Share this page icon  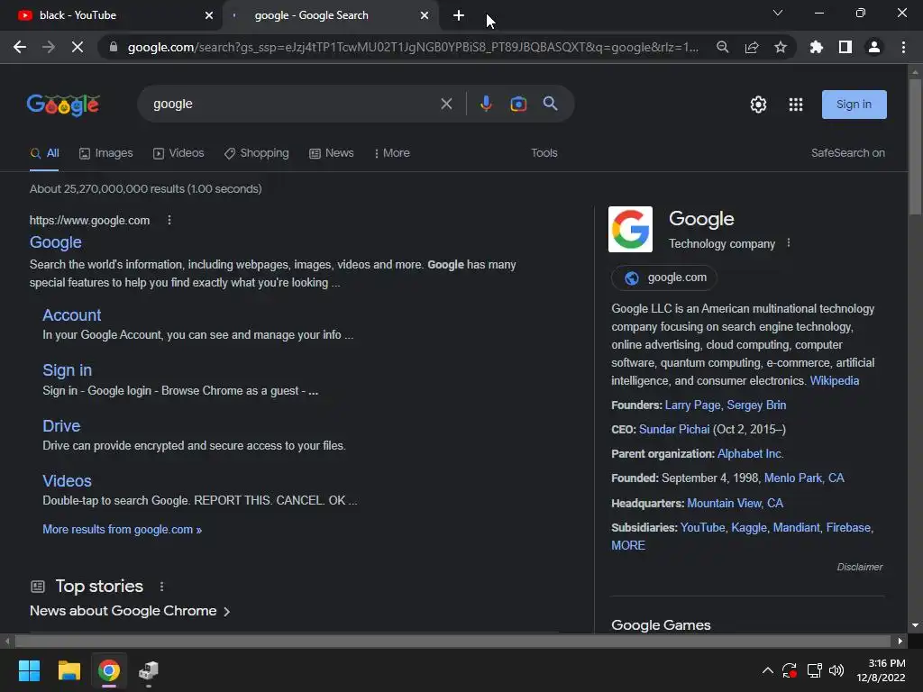pyautogui.click(x=752, y=47)
